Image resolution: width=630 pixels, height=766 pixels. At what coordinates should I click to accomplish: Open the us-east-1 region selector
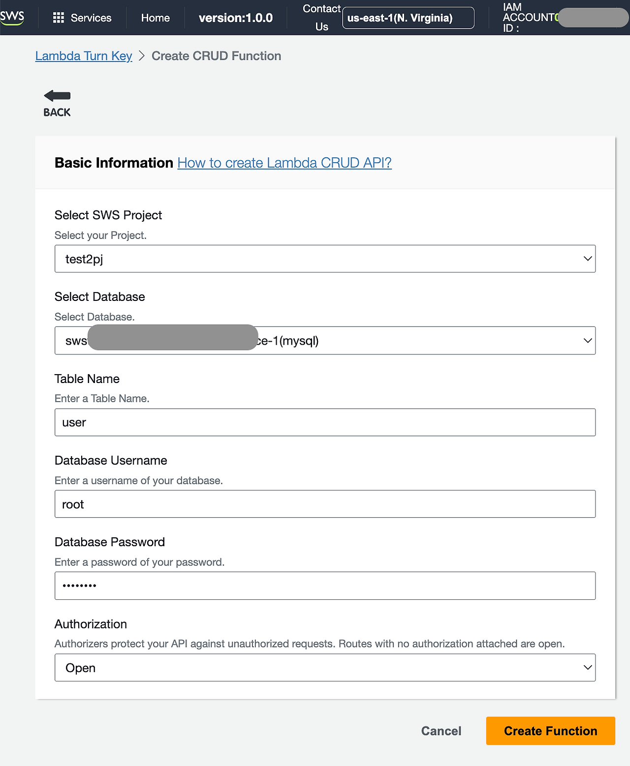point(408,18)
